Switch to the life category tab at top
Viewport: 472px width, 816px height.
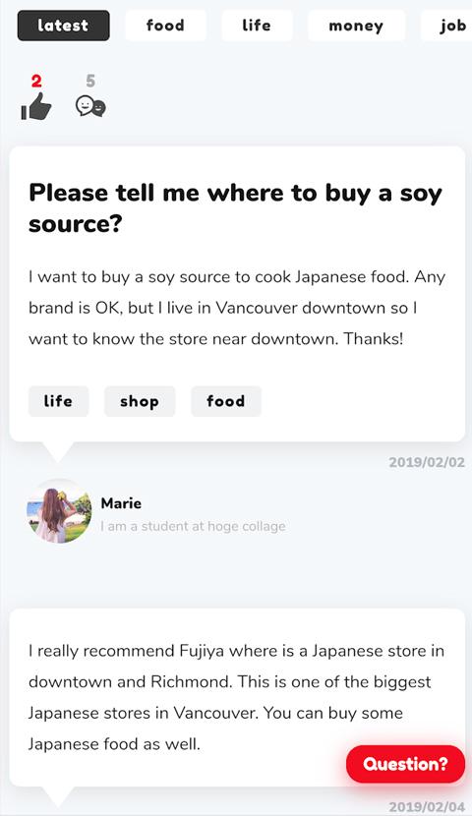[257, 26]
